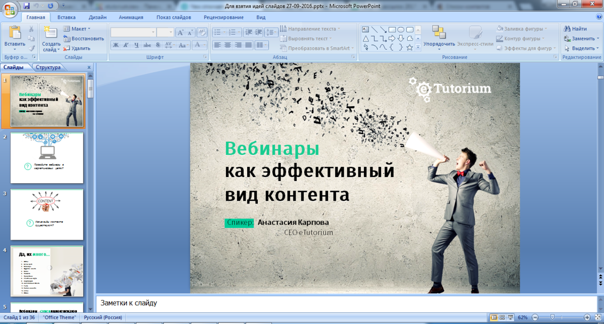Viewport: 604px width, 324px height.
Task: Move the zoom slider handle
Action: (x=553, y=317)
